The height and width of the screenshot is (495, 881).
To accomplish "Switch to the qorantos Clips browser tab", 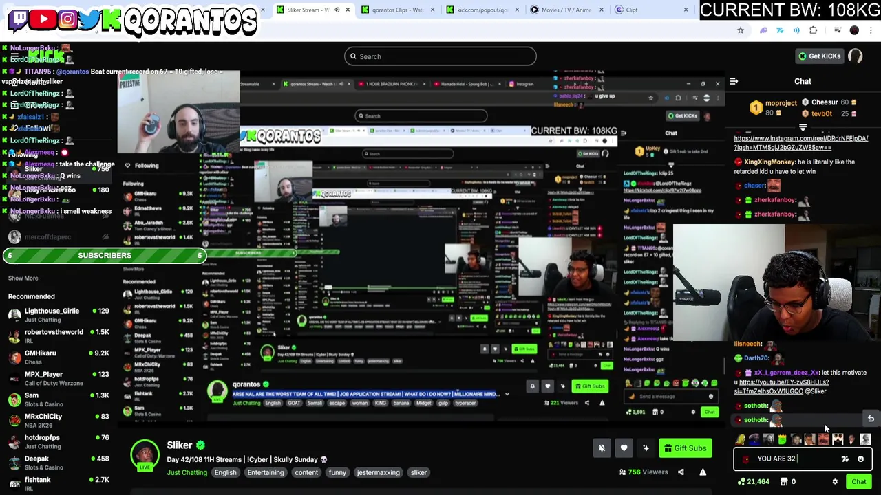I will click(399, 10).
